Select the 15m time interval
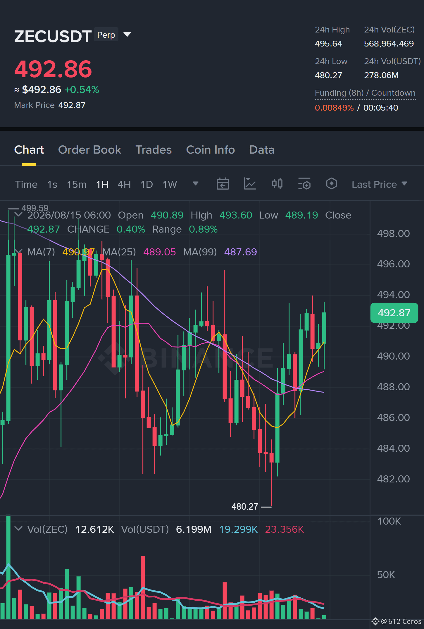 [76, 184]
